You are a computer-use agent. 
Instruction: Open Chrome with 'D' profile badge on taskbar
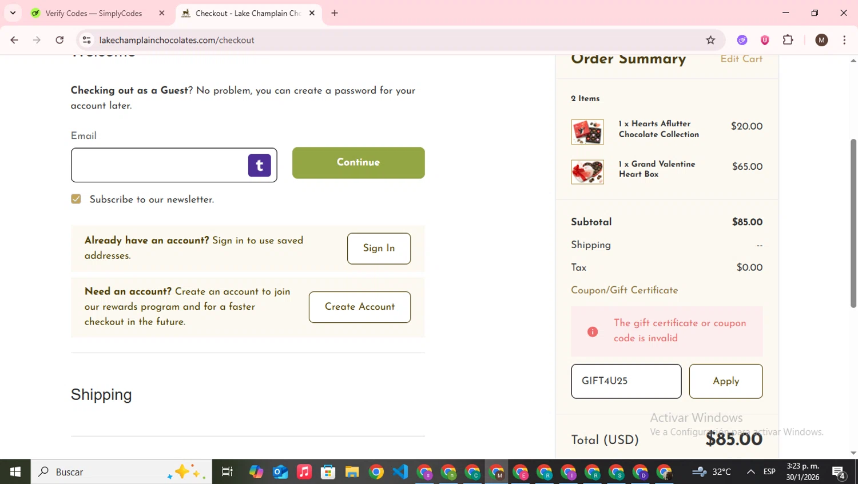(x=641, y=472)
